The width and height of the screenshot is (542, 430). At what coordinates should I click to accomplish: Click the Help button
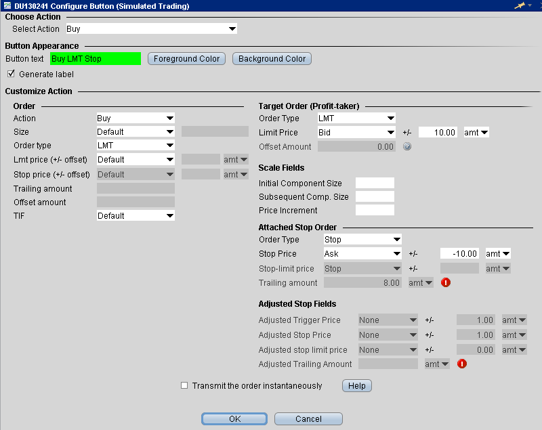[357, 386]
